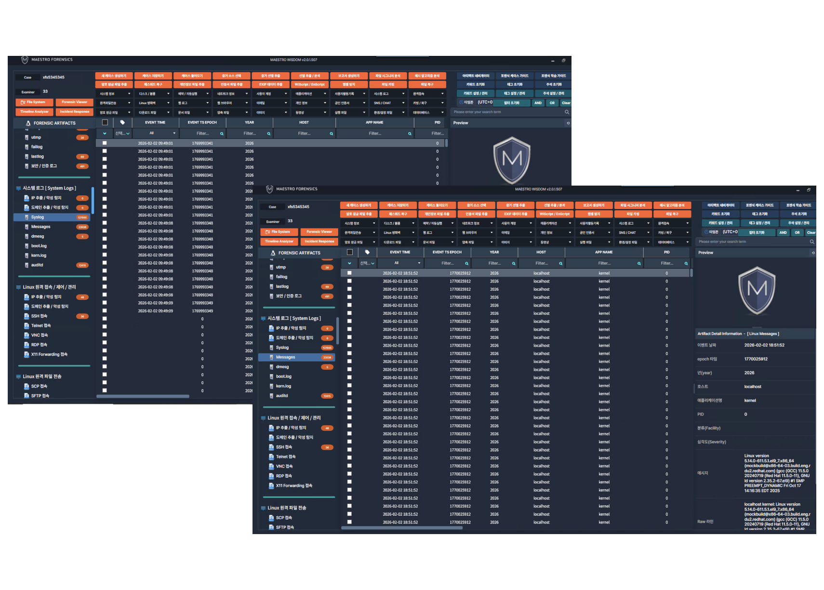This screenshot has height=590, width=824.
Task: Click EVENT TS EPOCH filter magnifier in front window
Action: 466,264
